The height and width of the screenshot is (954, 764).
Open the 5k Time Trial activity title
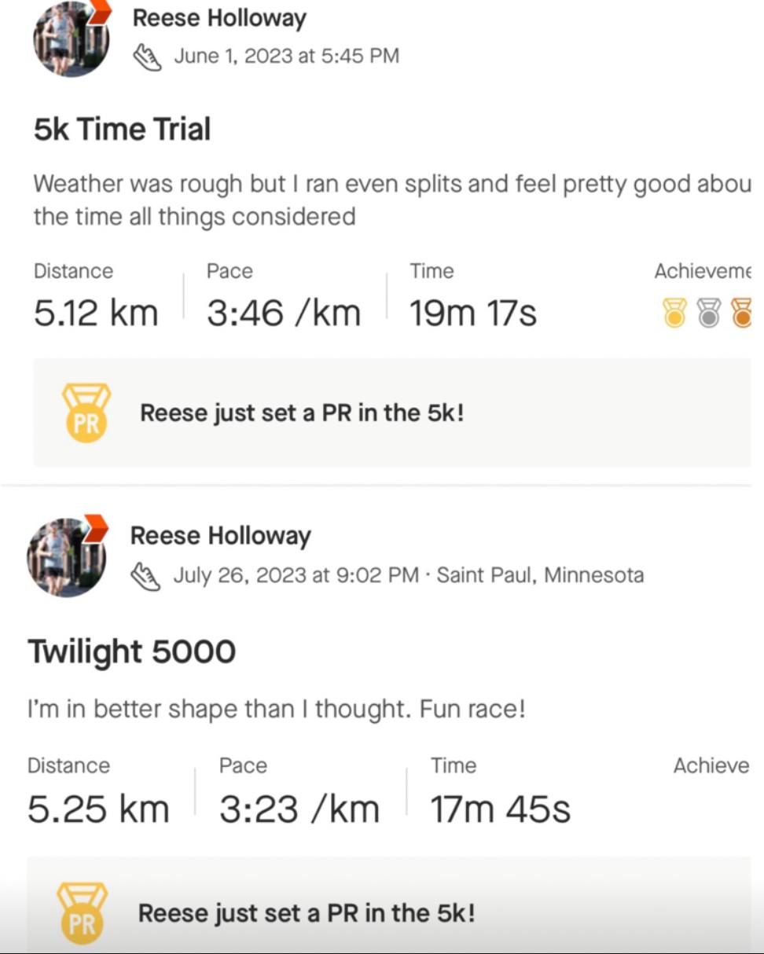tap(122, 129)
